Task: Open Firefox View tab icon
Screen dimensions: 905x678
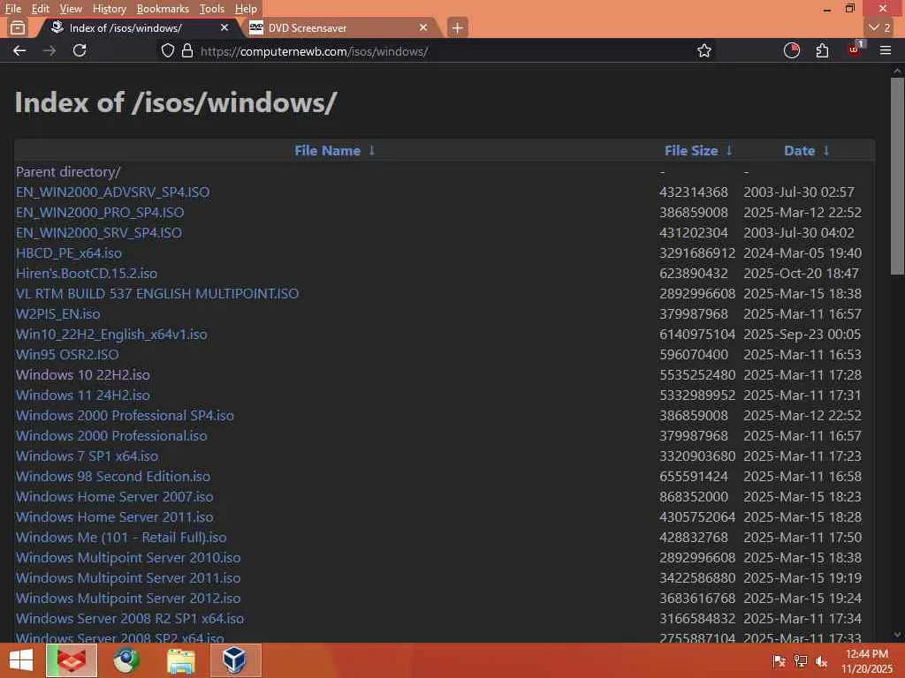Action: 18,27
